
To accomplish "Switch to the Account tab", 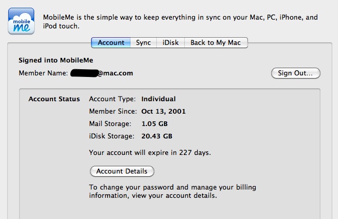I will [x=111, y=42].
